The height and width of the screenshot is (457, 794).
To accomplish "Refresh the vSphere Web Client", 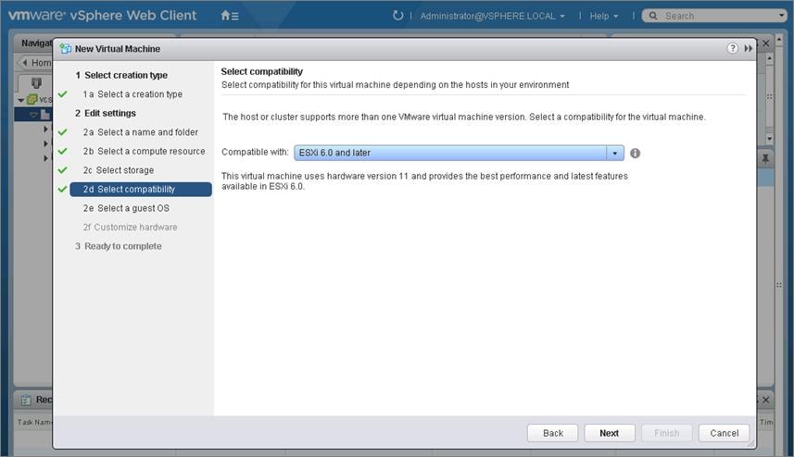I will (x=398, y=16).
